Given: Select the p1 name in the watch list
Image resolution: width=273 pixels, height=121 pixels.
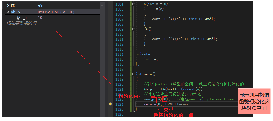Looking at the screenshot, I should 20,12.
